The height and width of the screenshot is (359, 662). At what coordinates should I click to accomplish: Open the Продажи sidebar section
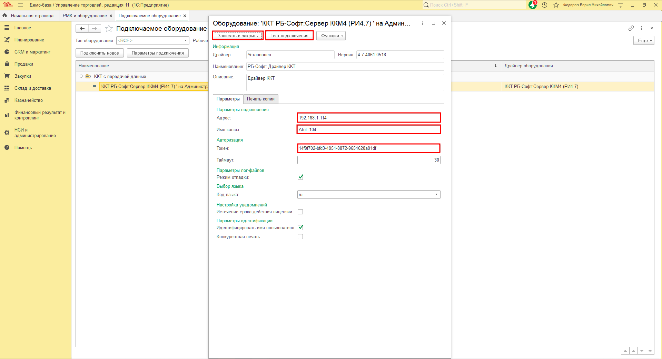(24, 64)
